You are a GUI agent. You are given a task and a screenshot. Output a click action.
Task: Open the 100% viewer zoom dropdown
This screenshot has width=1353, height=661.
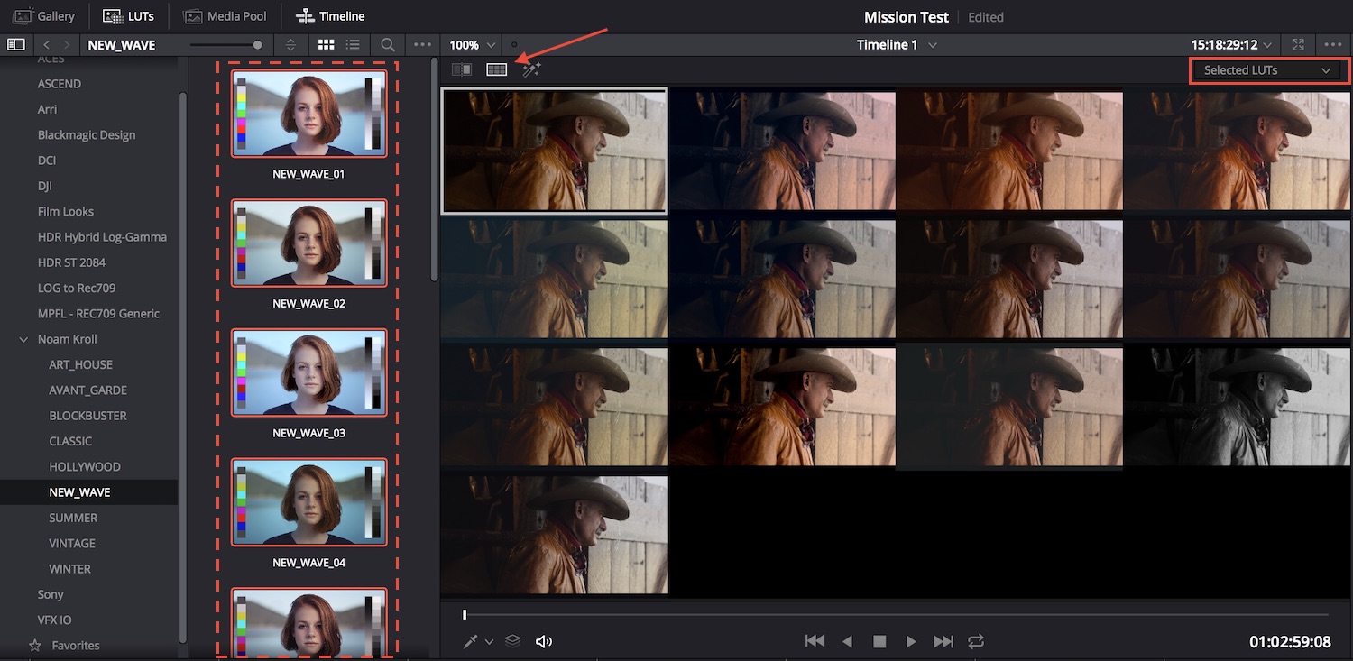[x=473, y=44]
